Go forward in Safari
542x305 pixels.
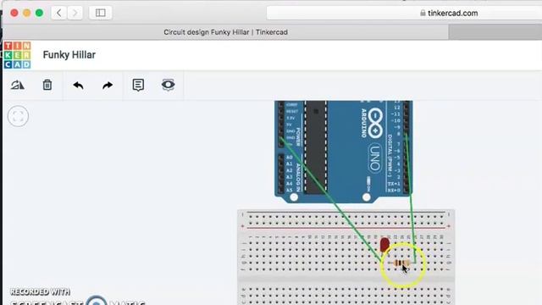pos(75,14)
